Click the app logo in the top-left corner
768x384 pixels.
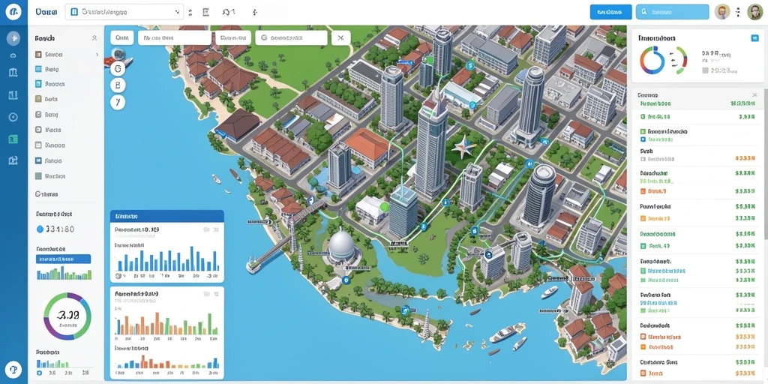click(13, 12)
